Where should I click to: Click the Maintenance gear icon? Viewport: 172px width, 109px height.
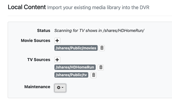pyautogui.click(x=59, y=87)
